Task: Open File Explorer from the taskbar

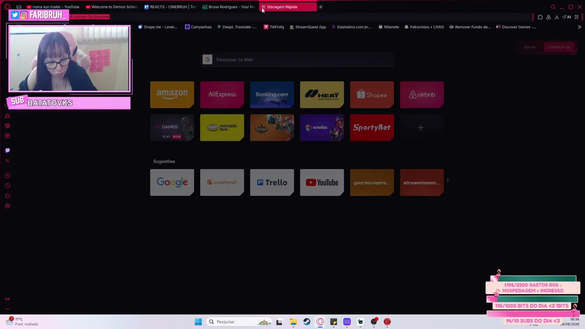Action: 293,322
